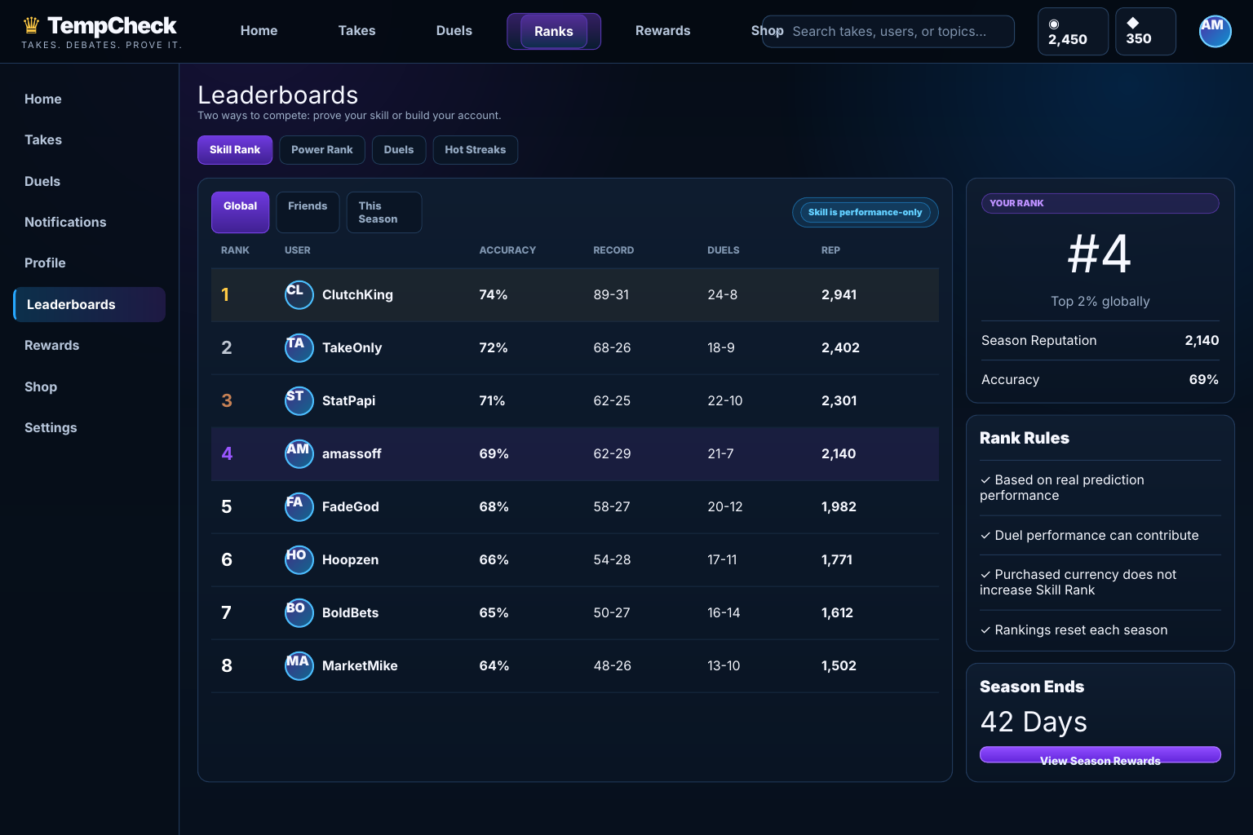Switch to the Duels leaderboard tab
The width and height of the screenshot is (1253, 835).
click(399, 150)
